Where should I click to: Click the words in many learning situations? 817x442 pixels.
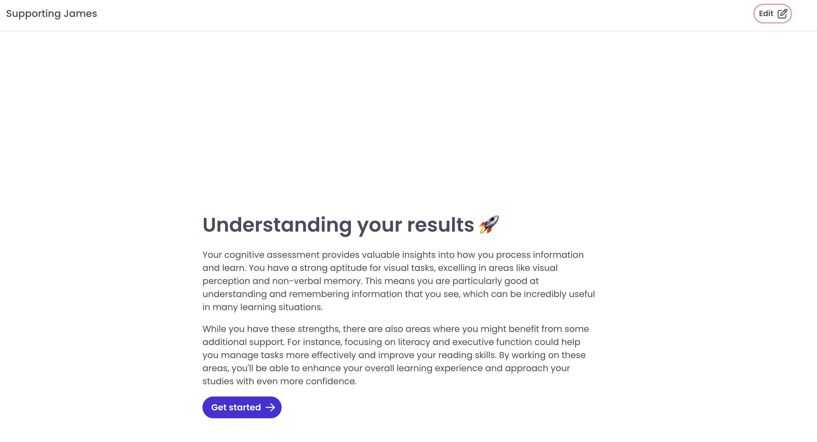coord(262,307)
